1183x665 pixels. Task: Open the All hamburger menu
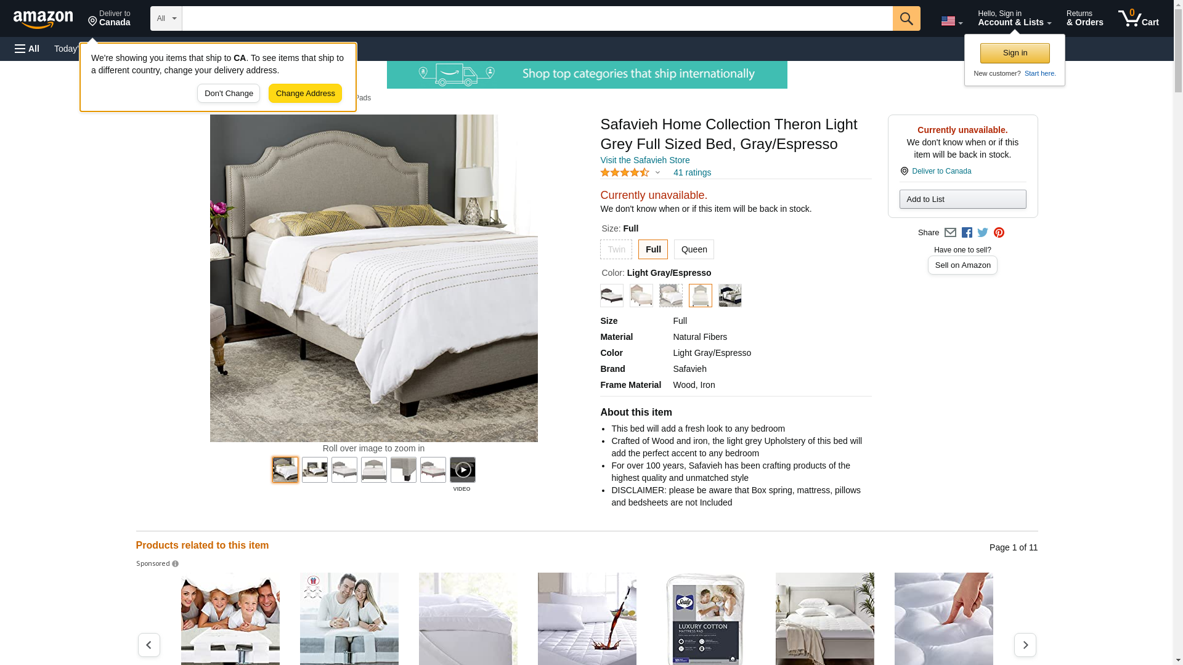[x=27, y=49]
